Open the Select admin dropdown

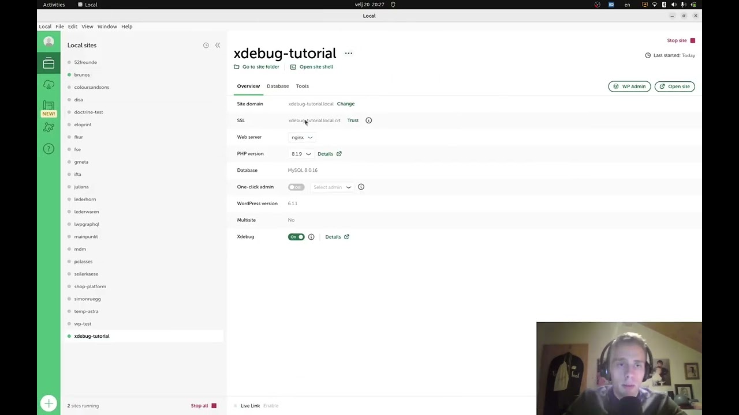(332, 187)
